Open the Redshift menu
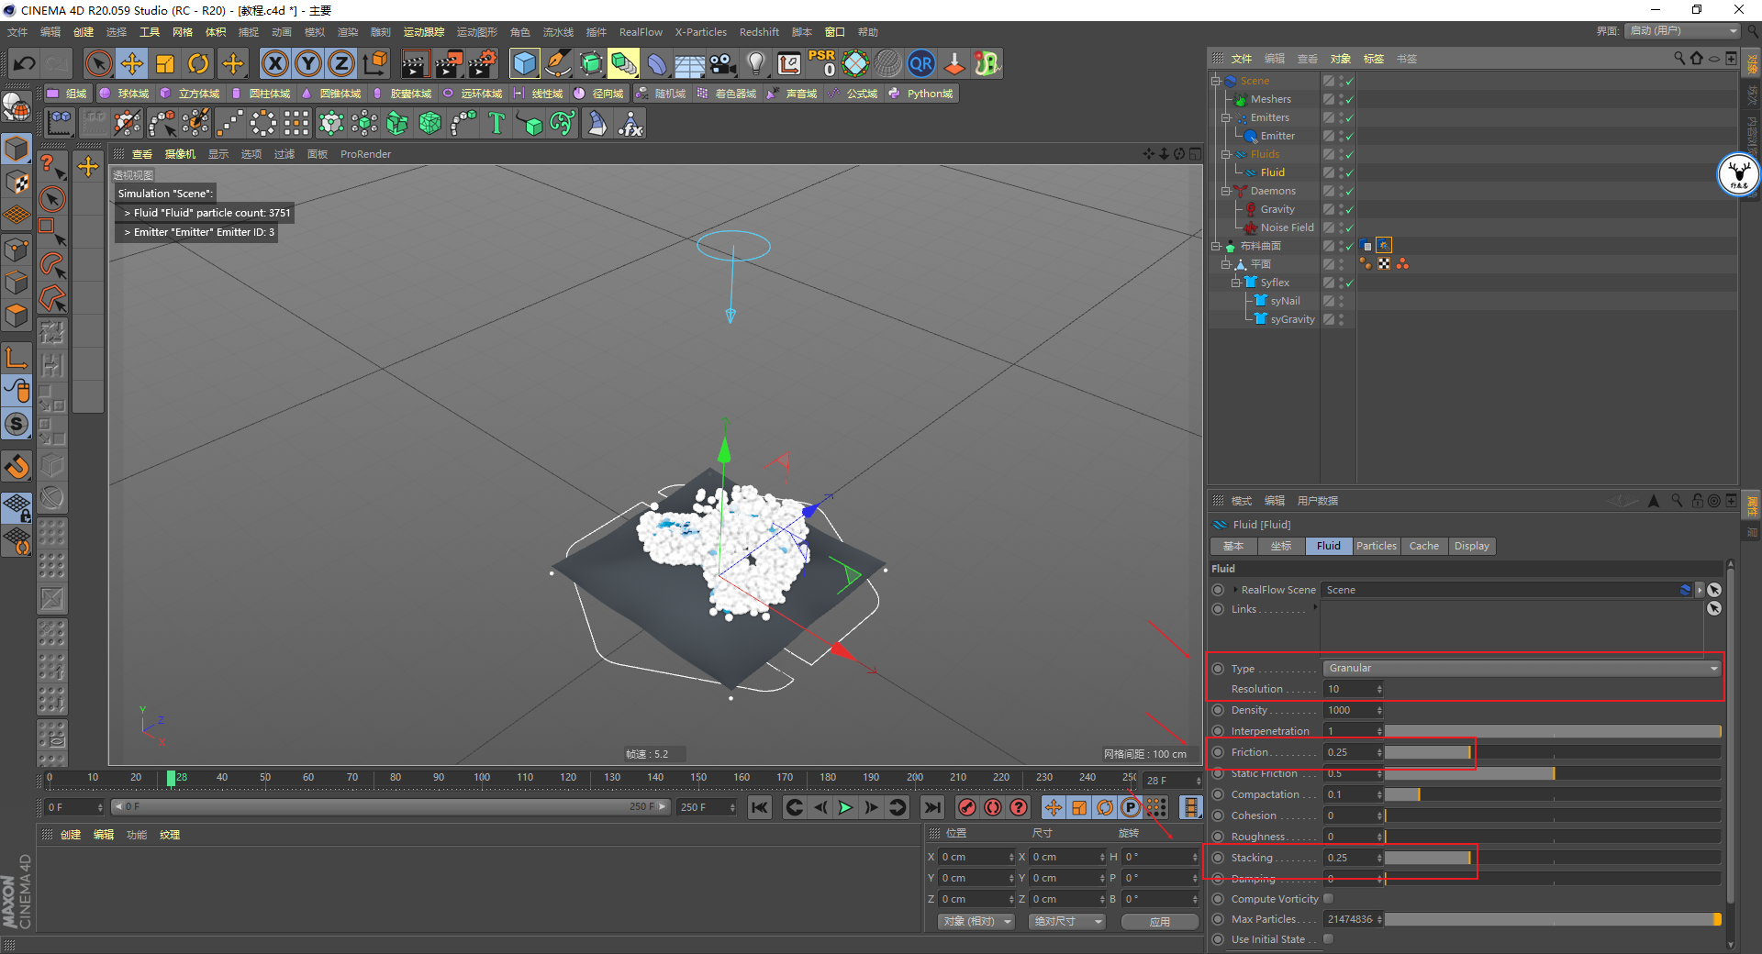This screenshot has height=954, width=1762. coord(759,32)
